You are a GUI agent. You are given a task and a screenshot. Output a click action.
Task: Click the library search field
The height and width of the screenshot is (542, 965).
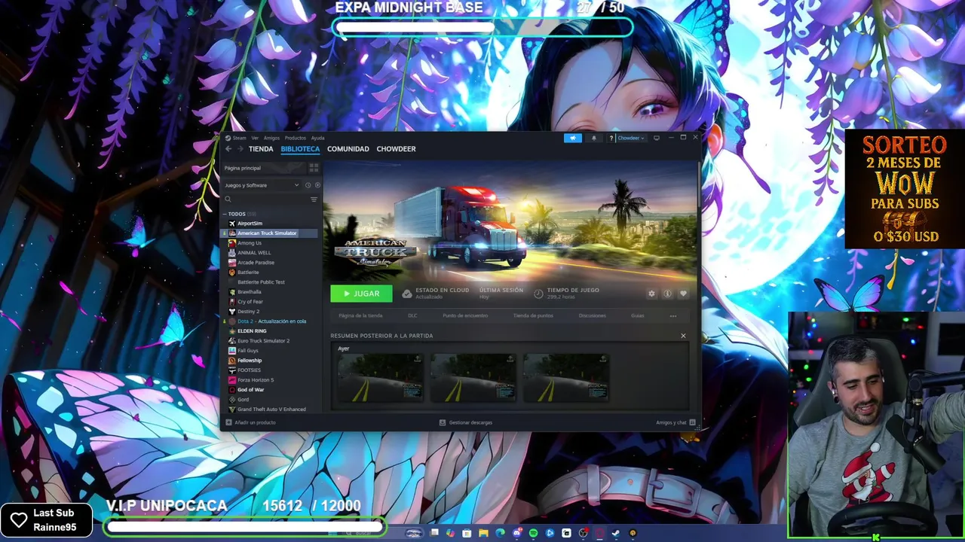click(x=265, y=199)
